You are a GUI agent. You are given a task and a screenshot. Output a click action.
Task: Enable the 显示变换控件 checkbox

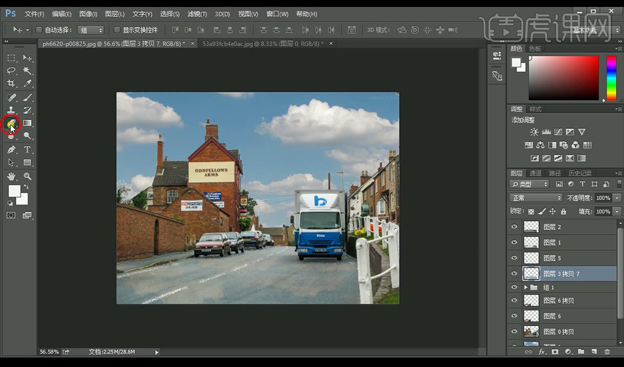(117, 30)
